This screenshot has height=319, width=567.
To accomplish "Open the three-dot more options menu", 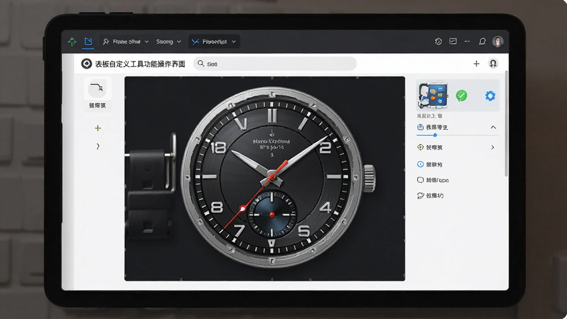I will pos(467,42).
